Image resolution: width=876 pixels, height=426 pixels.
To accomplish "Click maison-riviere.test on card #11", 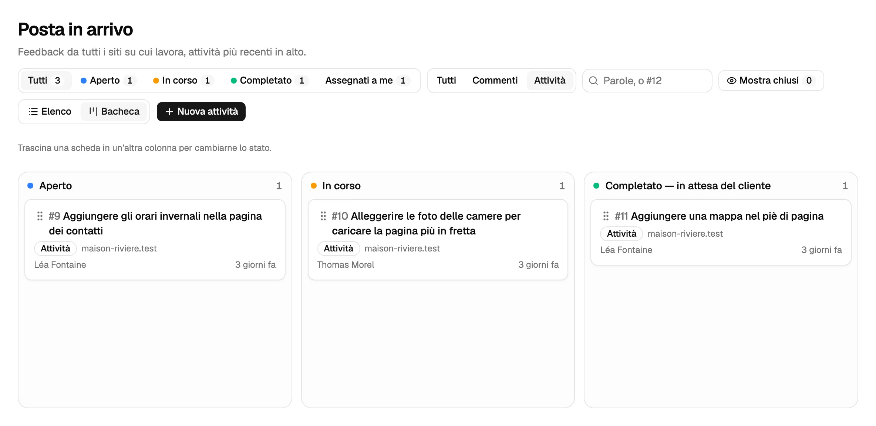I will (685, 234).
